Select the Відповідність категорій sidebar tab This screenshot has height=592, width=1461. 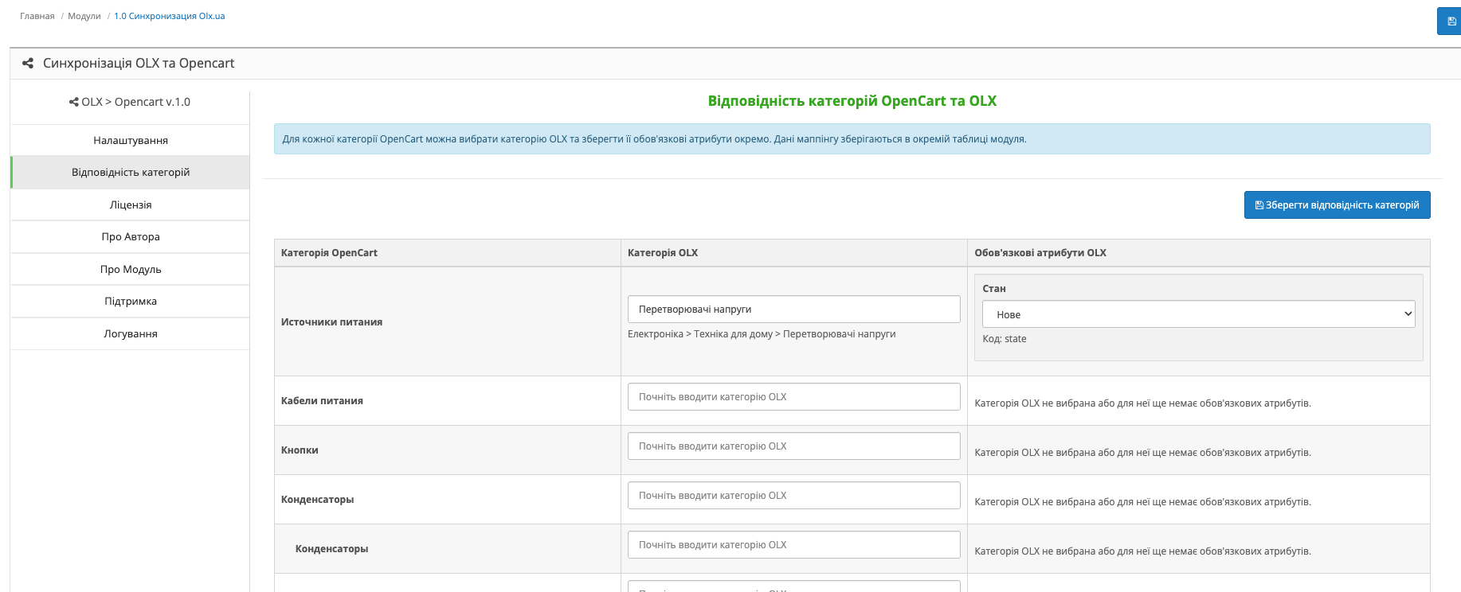tap(130, 173)
